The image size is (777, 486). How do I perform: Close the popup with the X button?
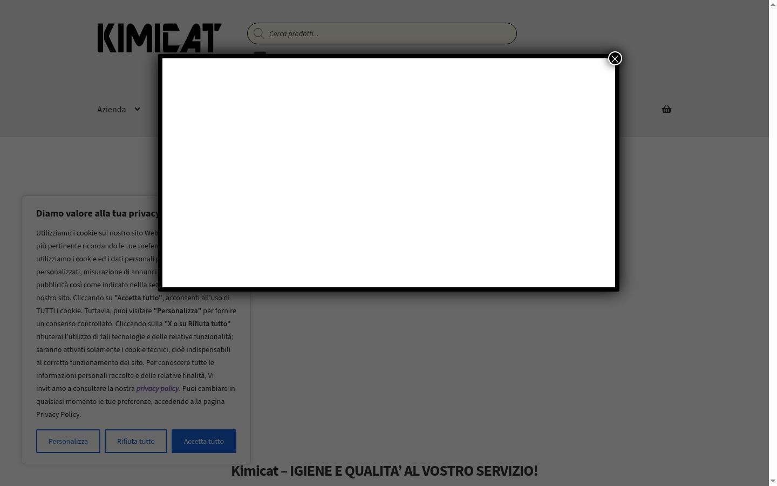tap(615, 58)
